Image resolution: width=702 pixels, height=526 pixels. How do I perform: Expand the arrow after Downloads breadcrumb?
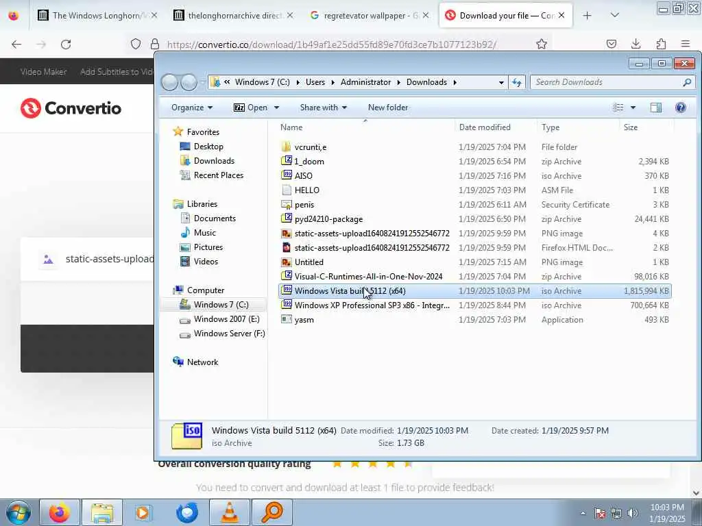[x=455, y=82]
